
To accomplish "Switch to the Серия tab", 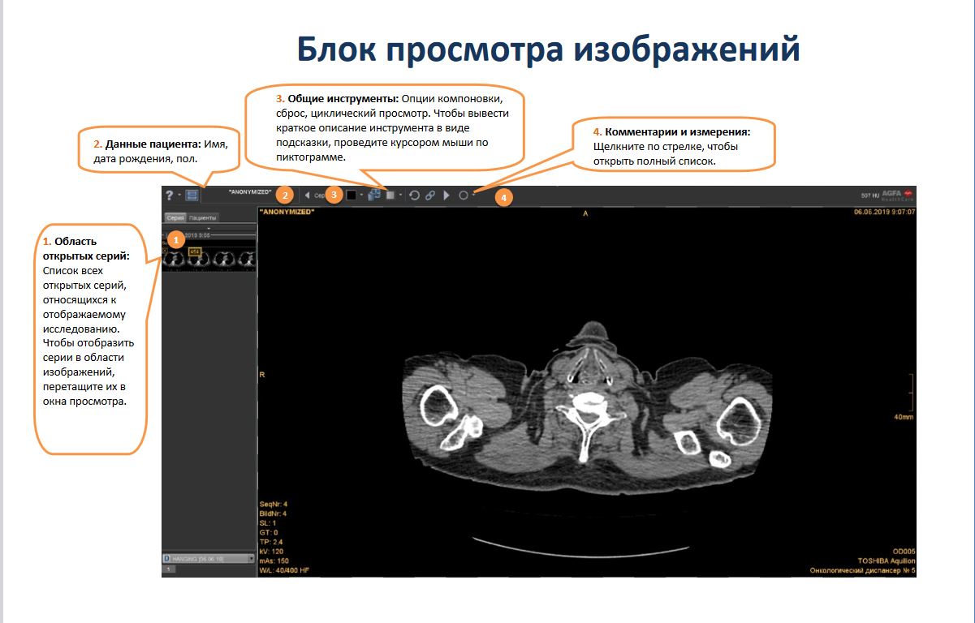I will click(x=175, y=218).
